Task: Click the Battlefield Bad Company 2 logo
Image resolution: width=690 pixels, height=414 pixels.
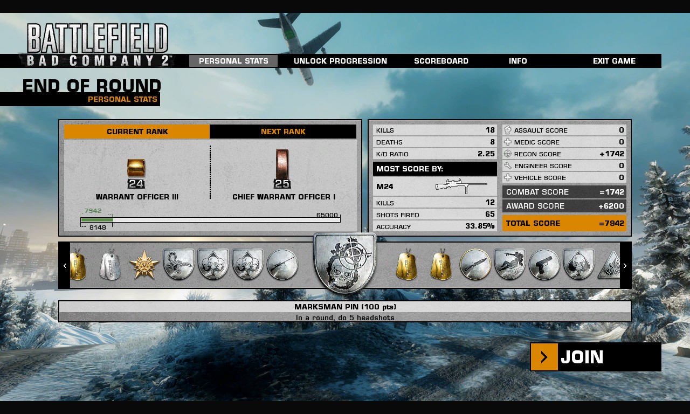Action: pyautogui.click(x=97, y=45)
